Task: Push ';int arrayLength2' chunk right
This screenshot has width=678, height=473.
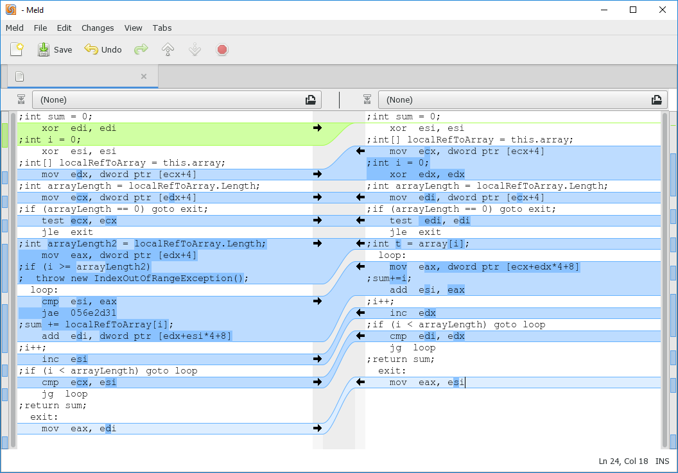Action: [317, 243]
